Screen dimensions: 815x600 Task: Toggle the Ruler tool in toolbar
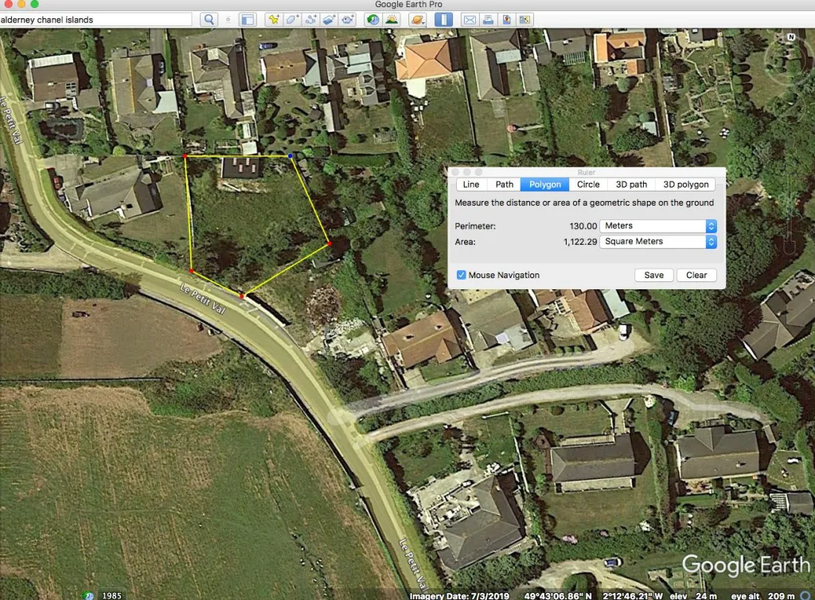pyautogui.click(x=443, y=19)
